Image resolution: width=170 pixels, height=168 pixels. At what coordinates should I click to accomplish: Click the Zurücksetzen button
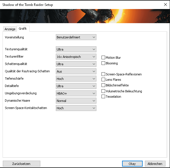point(21,163)
